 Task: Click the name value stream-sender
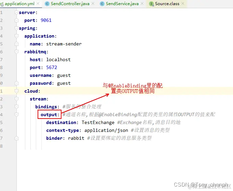tap(64, 44)
